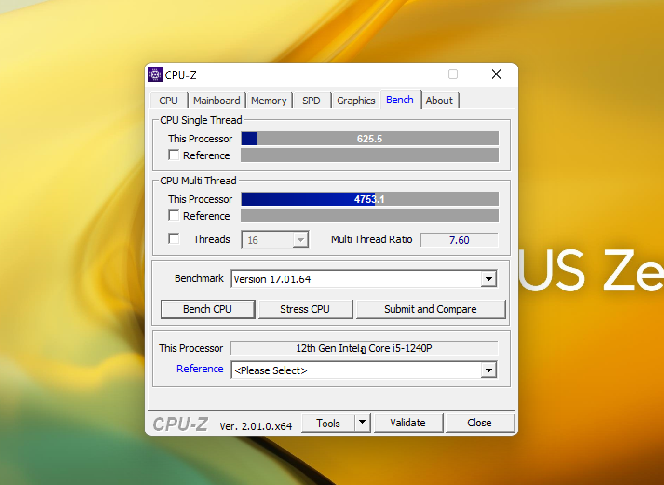The width and height of the screenshot is (664, 485).
Task: Click the empty multi thread reference bar
Action: [x=370, y=216]
